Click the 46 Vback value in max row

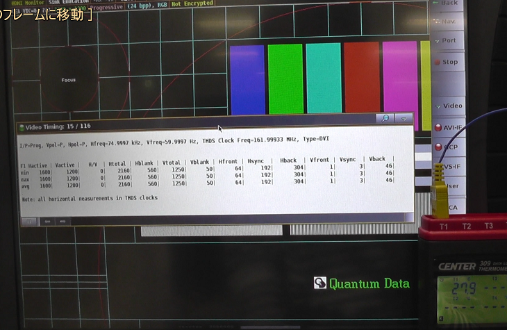[x=389, y=173]
